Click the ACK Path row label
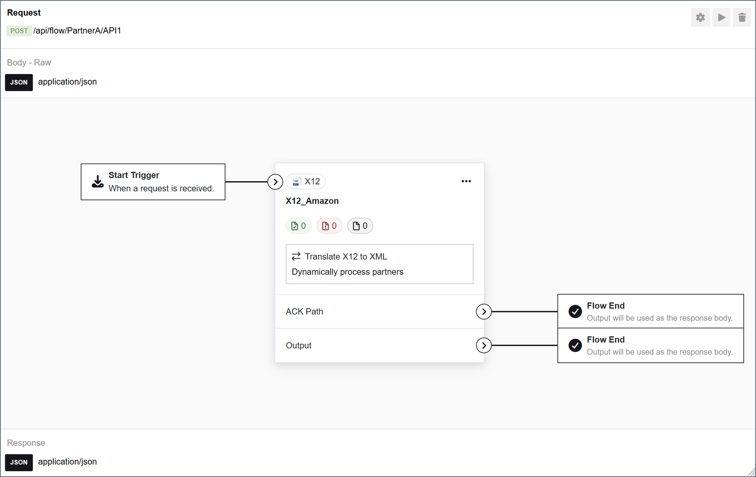Viewport: 756px width, 477px height. tap(304, 312)
